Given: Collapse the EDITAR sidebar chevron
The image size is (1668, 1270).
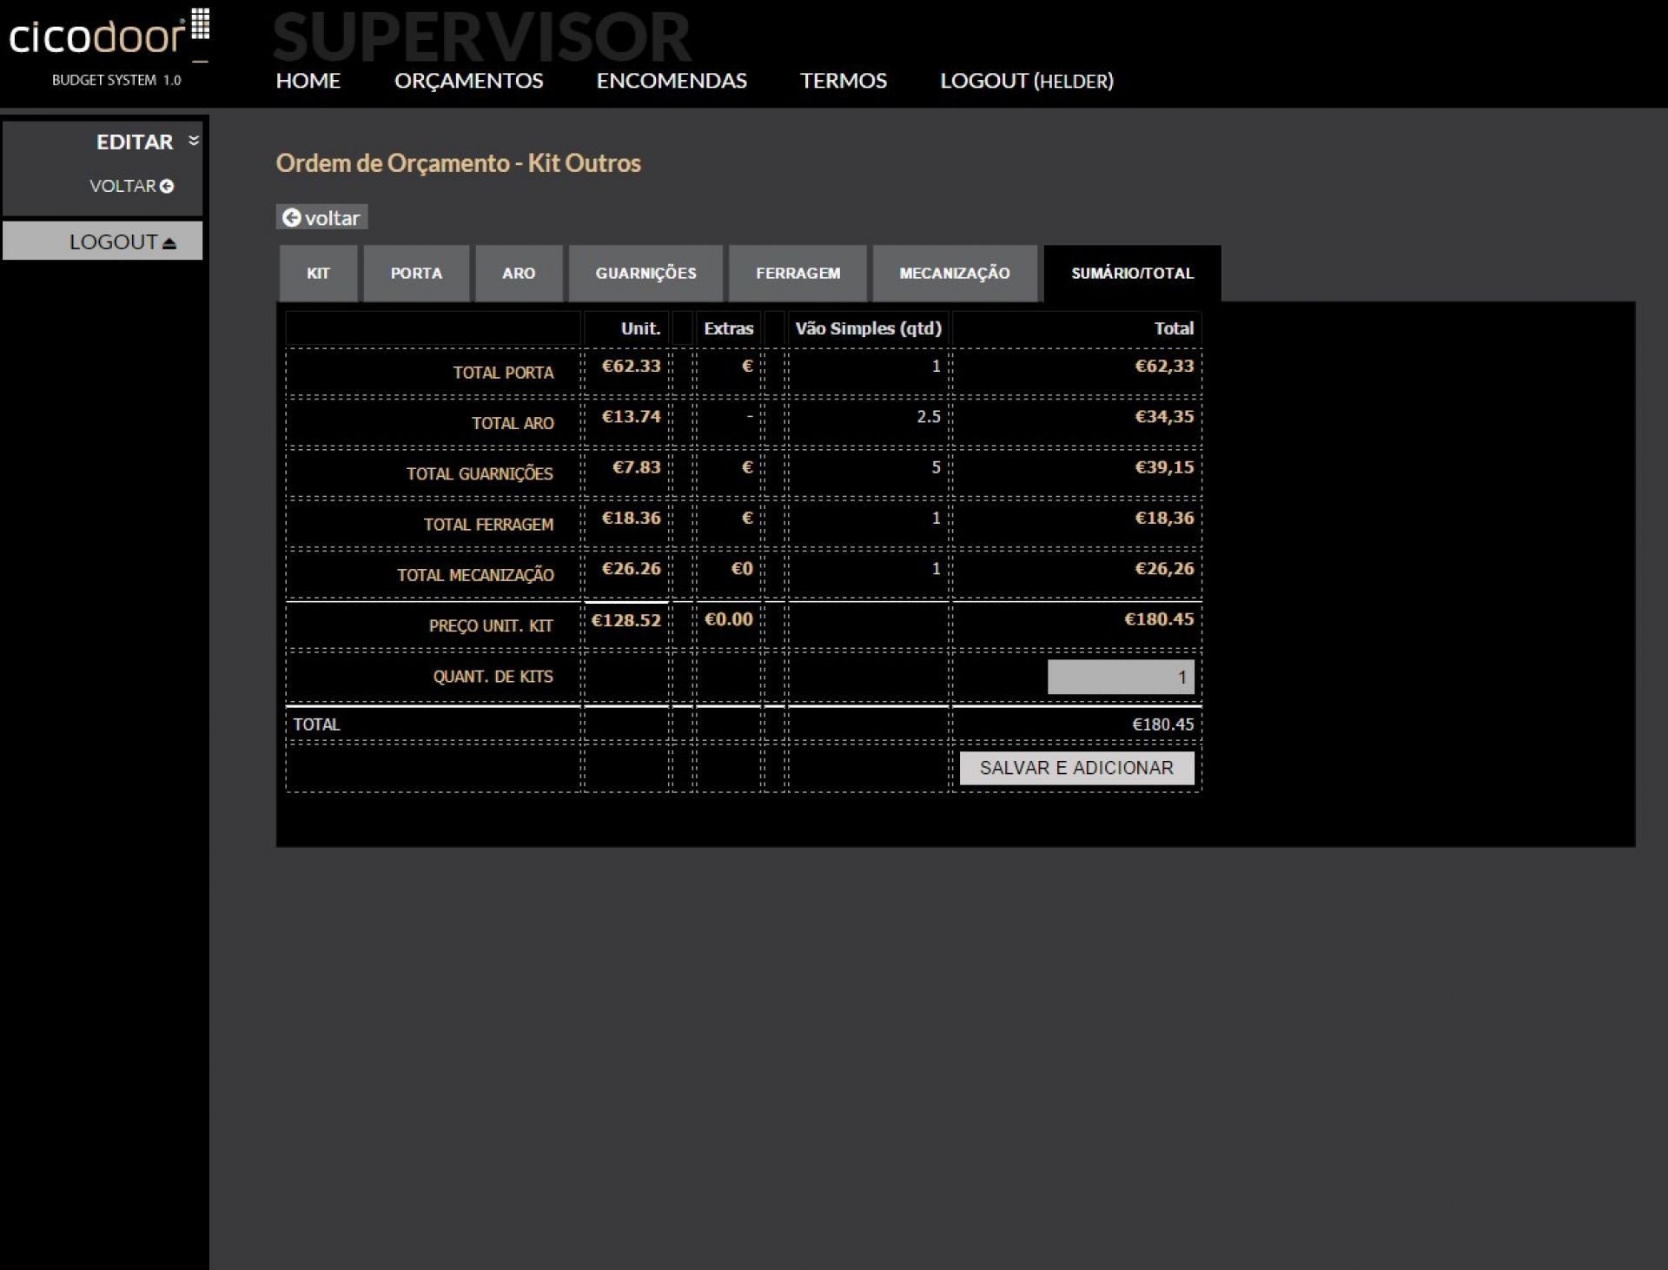Looking at the screenshot, I should coord(194,140).
